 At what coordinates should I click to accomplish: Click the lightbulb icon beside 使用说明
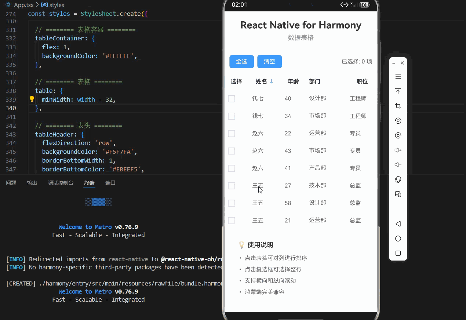tap(241, 245)
